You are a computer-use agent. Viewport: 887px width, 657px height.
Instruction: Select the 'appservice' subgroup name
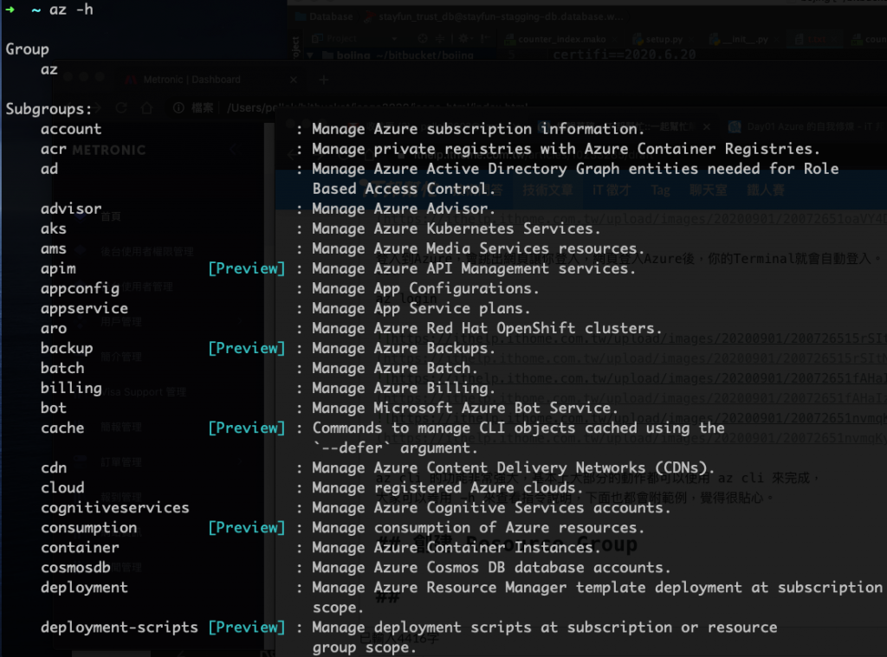(84, 308)
